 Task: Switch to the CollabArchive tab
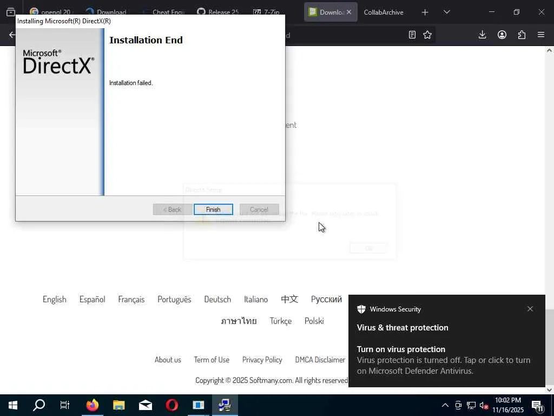384,12
